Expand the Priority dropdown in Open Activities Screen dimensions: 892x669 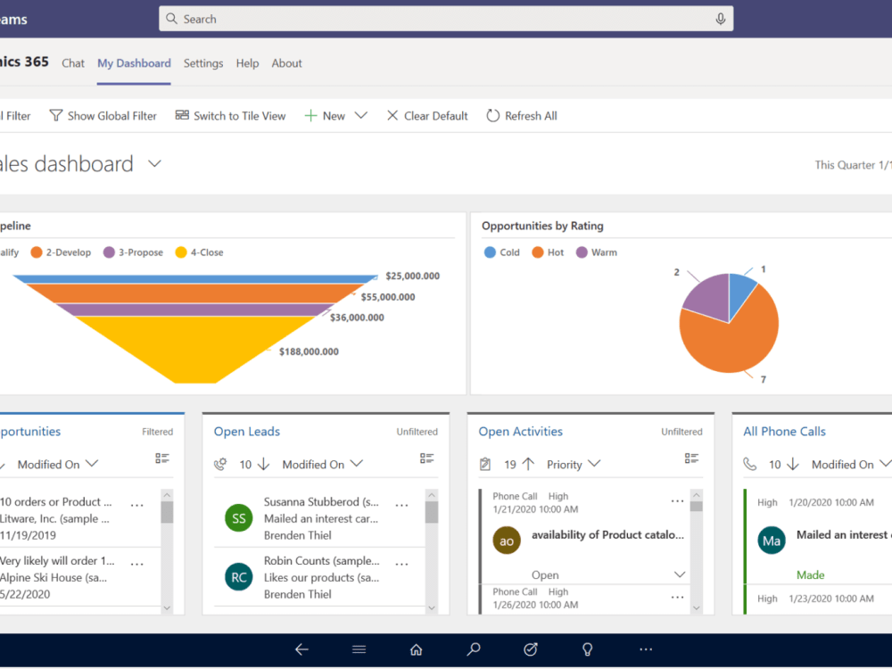(574, 464)
